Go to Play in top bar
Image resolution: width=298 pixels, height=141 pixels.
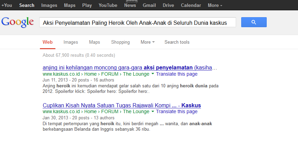[x=87, y=5]
